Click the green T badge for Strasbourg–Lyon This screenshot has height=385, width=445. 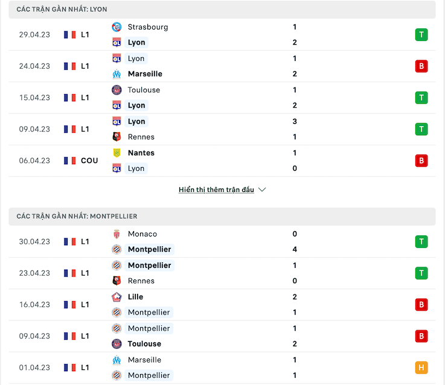(x=421, y=35)
